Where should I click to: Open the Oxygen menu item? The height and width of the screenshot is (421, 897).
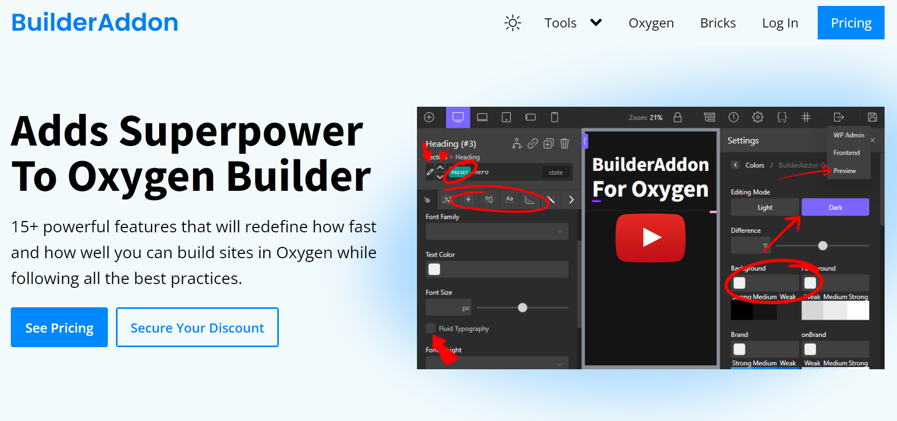pos(651,23)
